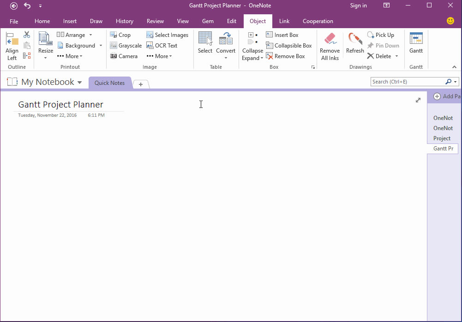Apply Grayscale to an image
The width and height of the screenshot is (462, 322).
coord(126,45)
